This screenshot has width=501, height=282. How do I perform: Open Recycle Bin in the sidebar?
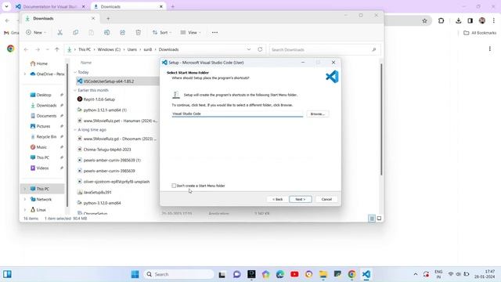(x=46, y=136)
